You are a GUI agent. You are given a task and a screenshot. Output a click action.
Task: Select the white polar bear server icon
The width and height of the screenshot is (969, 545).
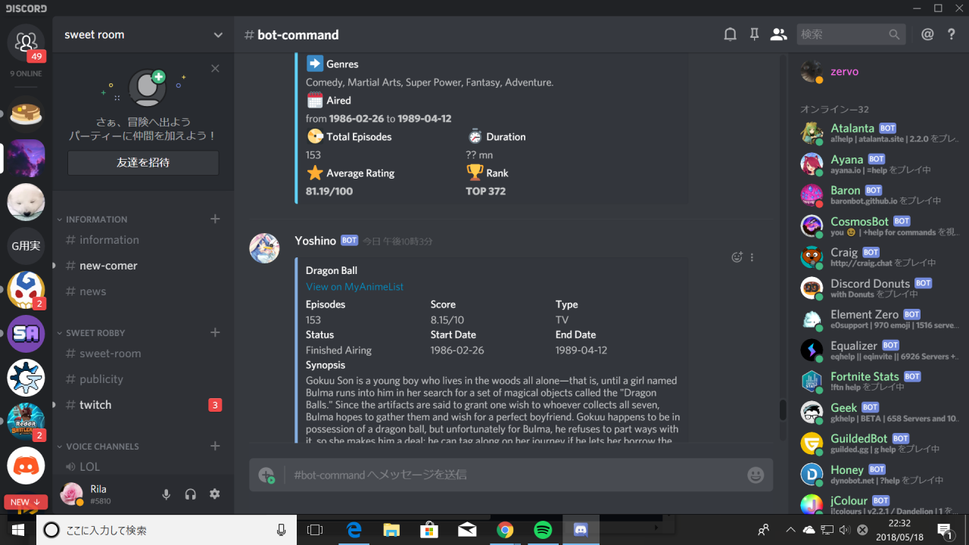(26, 201)
